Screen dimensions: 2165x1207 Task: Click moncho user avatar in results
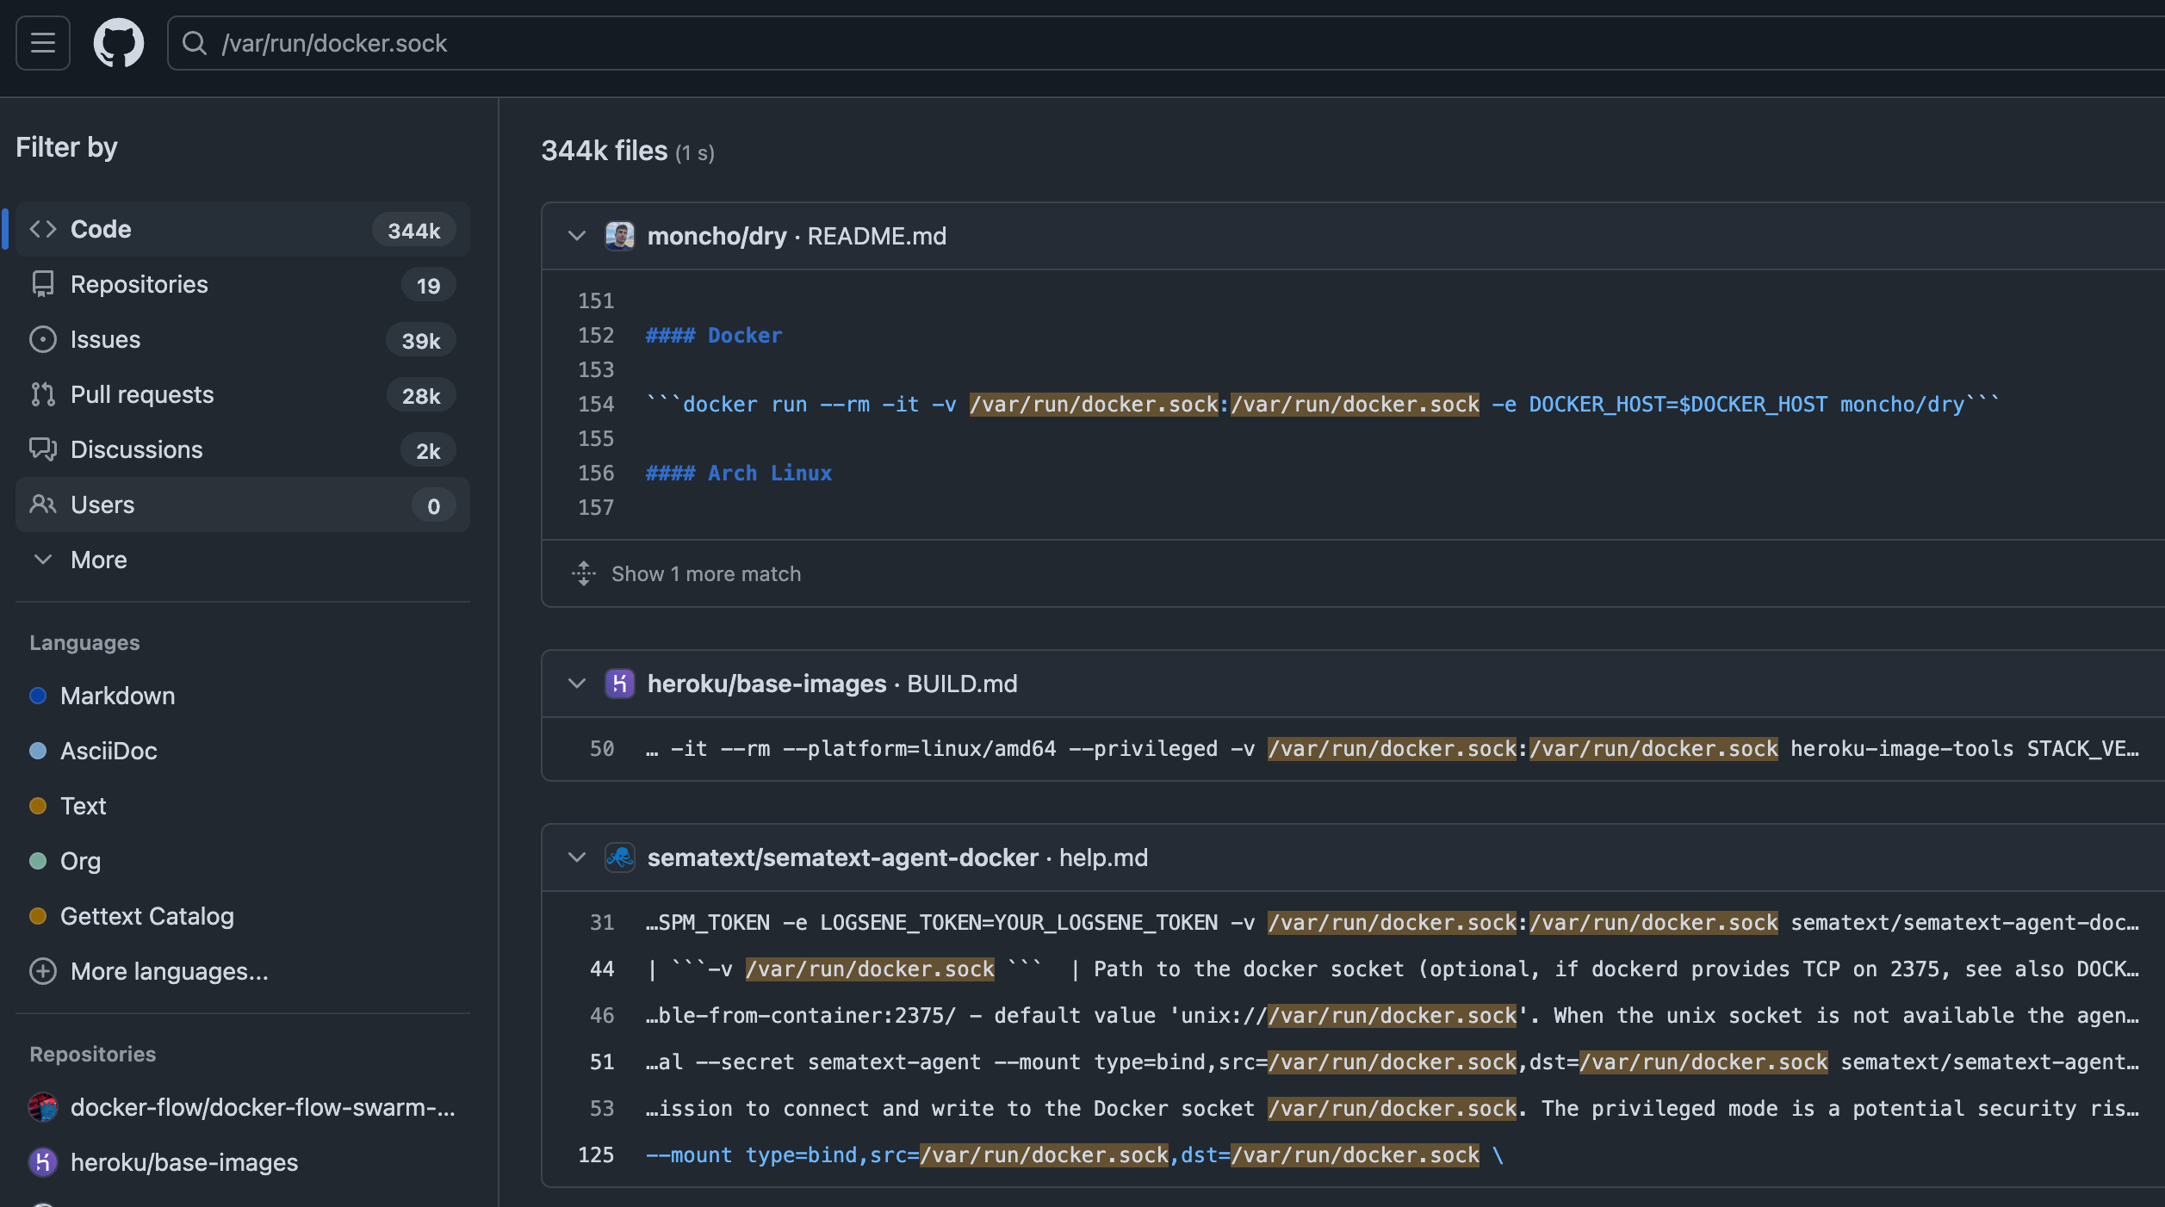point(620,236)
